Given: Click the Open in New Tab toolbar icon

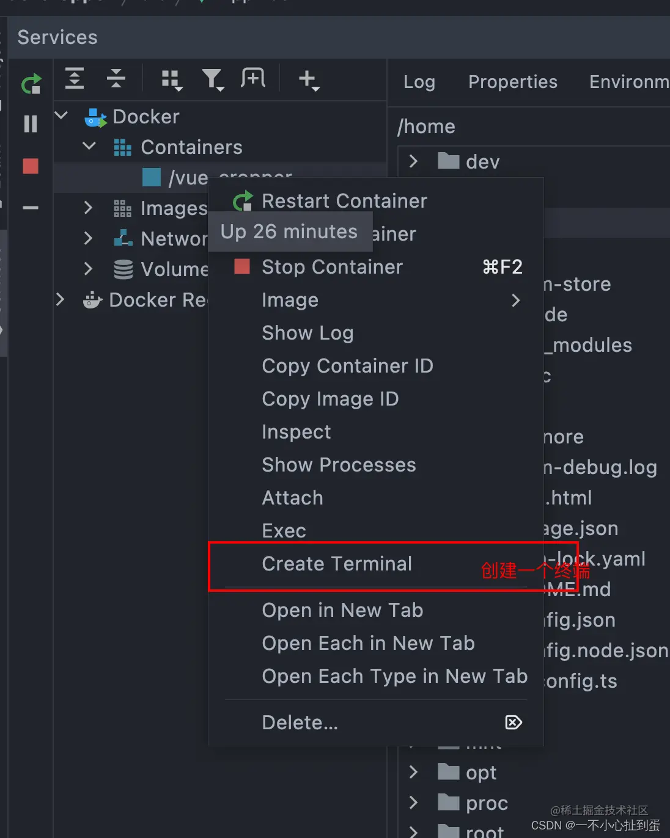Looking at the screenshot, I should (x=253, y=78).
